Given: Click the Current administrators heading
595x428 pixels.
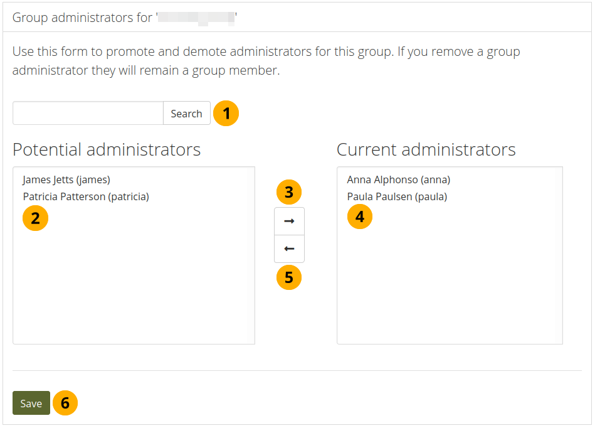Looking at the screenshot, I should [x=426, y=149].
